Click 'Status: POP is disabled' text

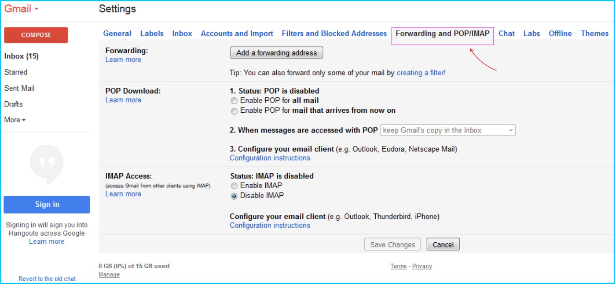click(279, 91)
